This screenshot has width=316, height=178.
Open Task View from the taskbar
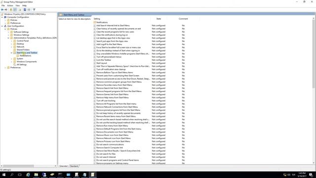click(x=20, y=175)
